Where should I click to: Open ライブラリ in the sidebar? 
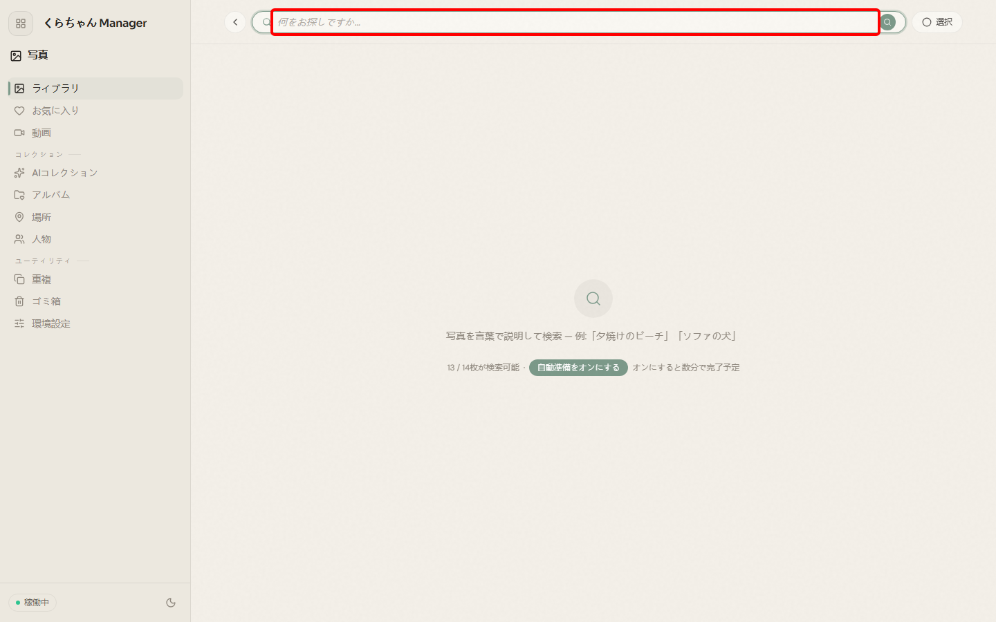tap(95, 88)
